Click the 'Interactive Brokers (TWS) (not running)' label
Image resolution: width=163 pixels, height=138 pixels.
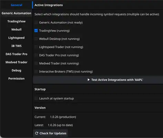pos(66,72)
